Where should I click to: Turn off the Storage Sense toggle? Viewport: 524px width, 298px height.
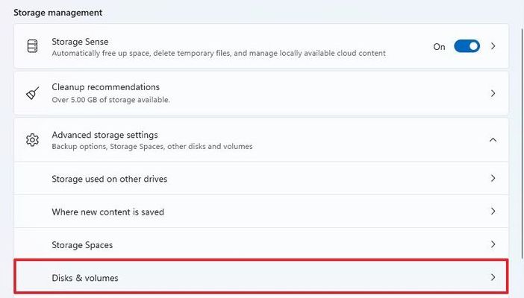(467, 46)
